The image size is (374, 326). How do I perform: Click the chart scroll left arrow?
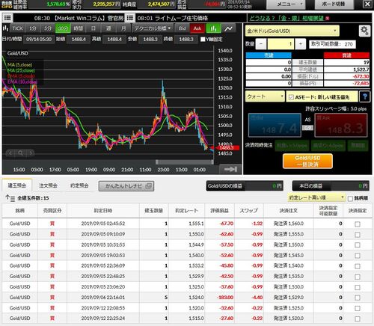(10, 153)
